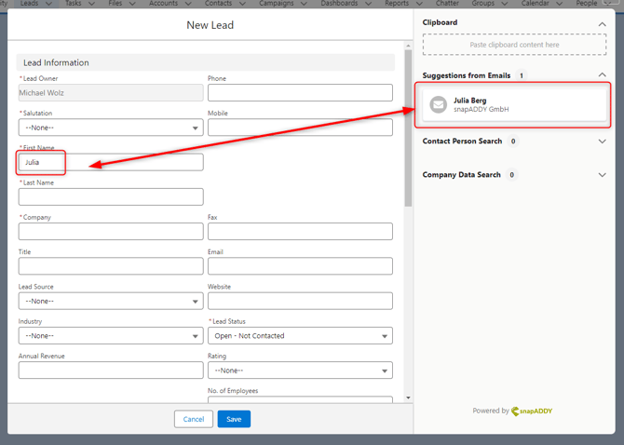Click into the Email input field
The image size is (624, 445).
(x=300, y=266)
